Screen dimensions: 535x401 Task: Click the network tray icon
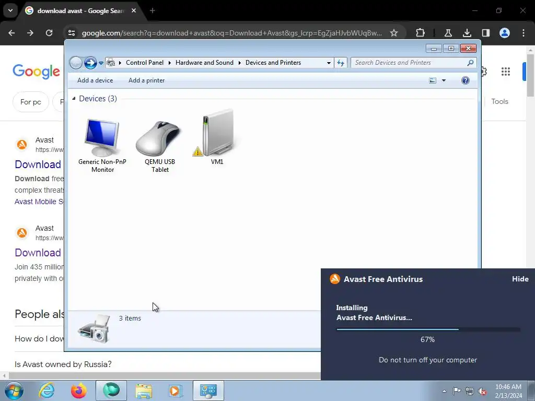tap(470, 391)
